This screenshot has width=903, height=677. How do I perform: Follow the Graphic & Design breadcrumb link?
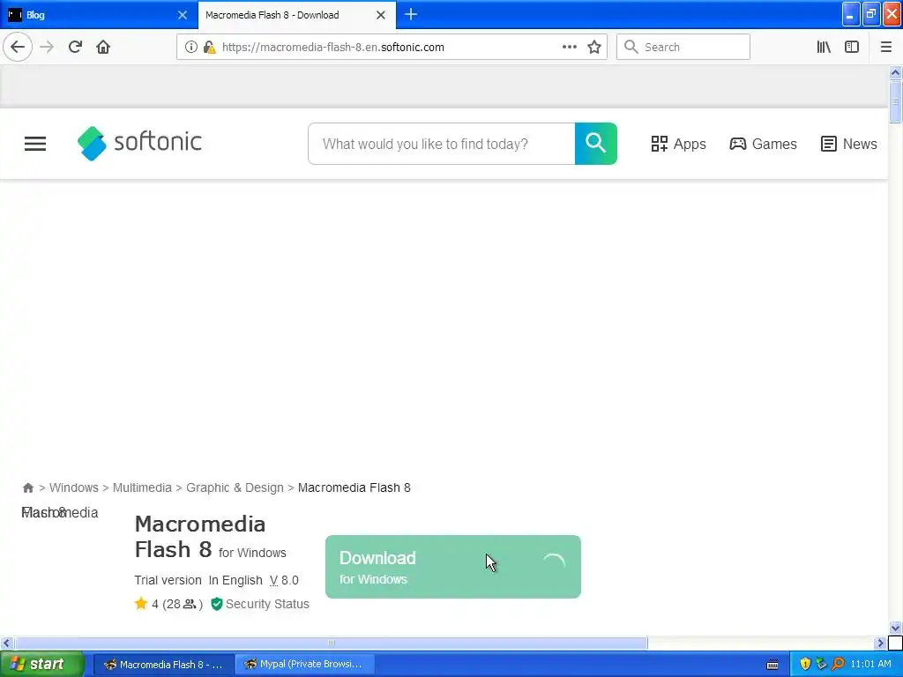tap(235, 487)
